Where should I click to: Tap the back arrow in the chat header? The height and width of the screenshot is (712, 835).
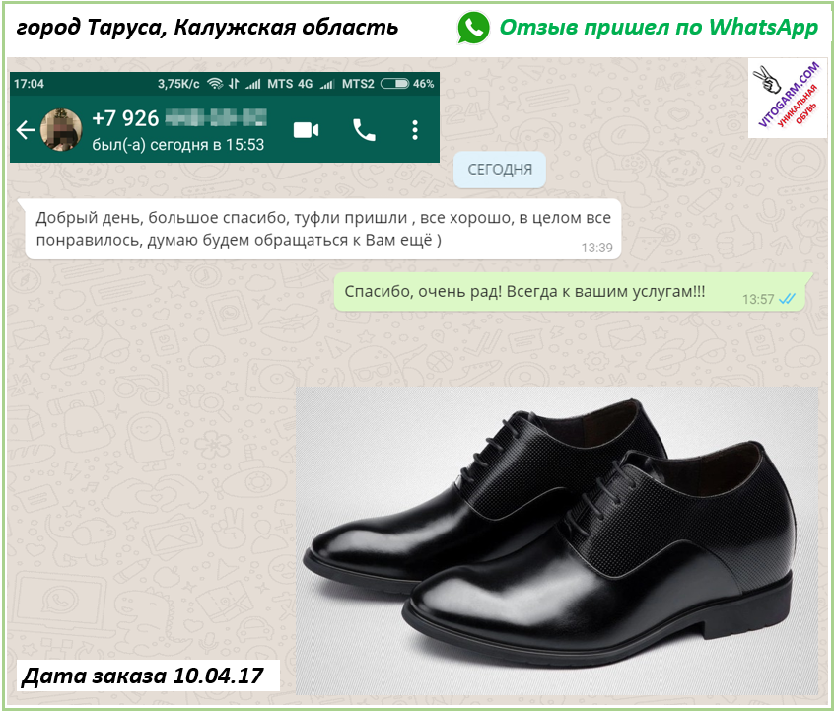tap(25, 129)
